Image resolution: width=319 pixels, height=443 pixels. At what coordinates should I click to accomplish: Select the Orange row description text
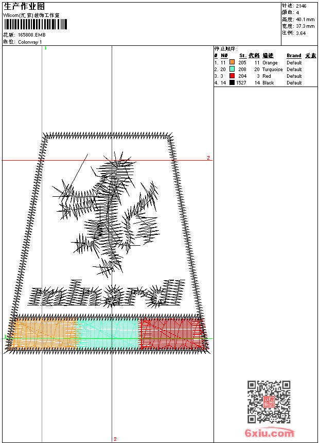point(270,63)
